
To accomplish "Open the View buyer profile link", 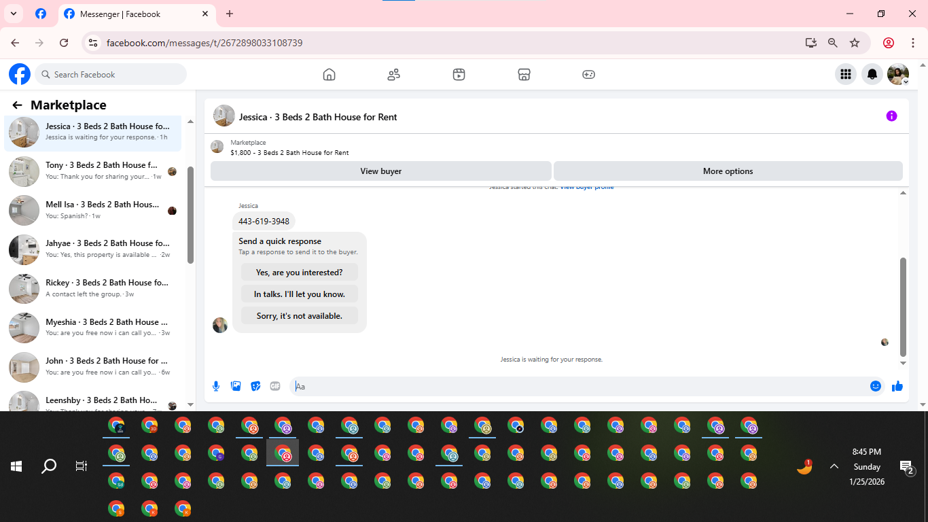I will point(586,187).
